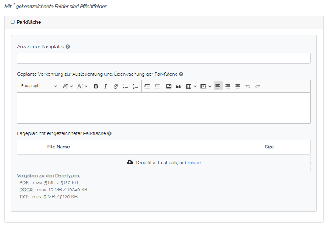This screenshot has height=225, width=328.
Task: Collapse the Parkfläche section
Action: click(x=12, y=22)
